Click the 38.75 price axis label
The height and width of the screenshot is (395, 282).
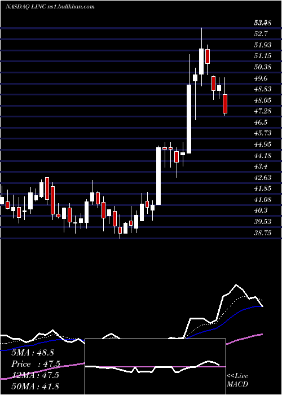pos(263,232)
